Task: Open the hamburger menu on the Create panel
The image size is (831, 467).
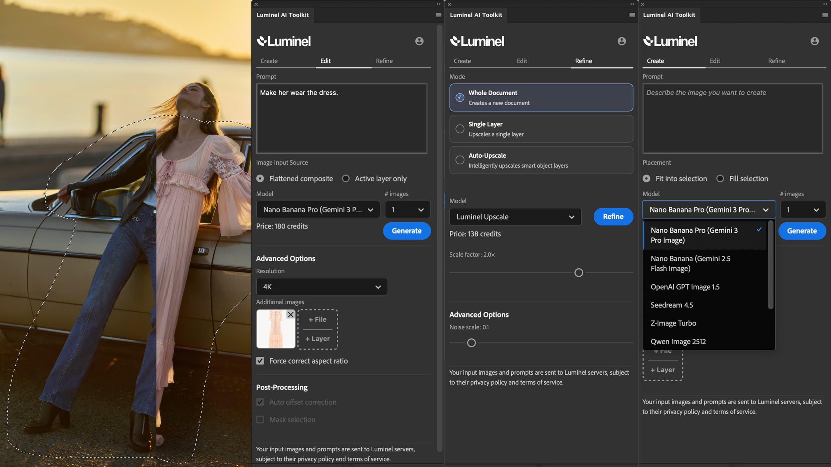Action: [x=824, y=15]
